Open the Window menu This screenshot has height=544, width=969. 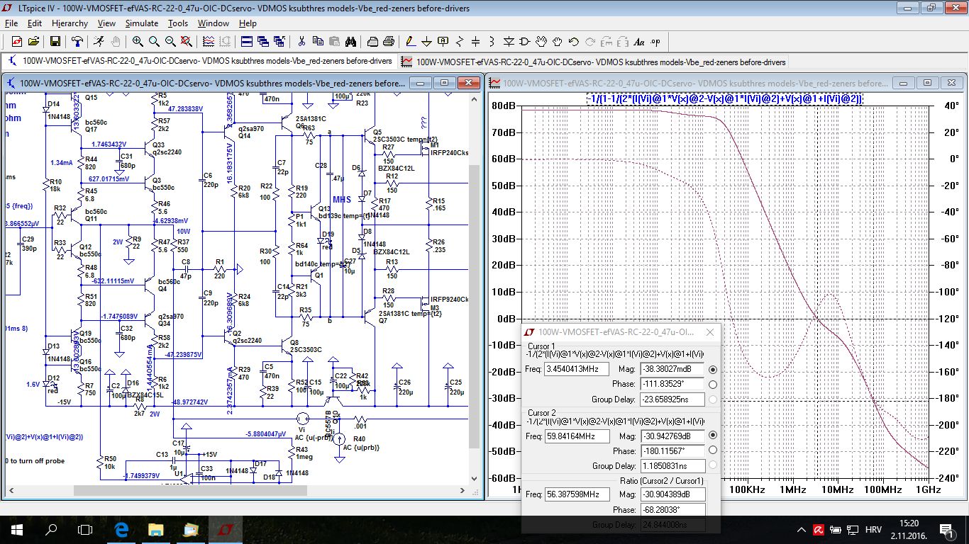click(214, 23)
